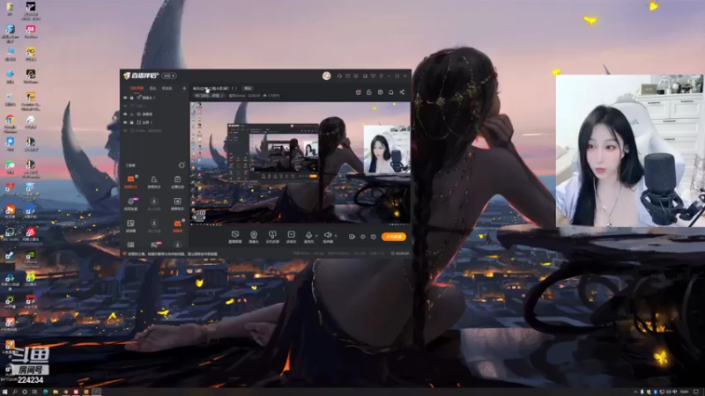Click the microphone icon in the bottom toolbar
This screenshot has width=705, height=396.
(308, 237)
